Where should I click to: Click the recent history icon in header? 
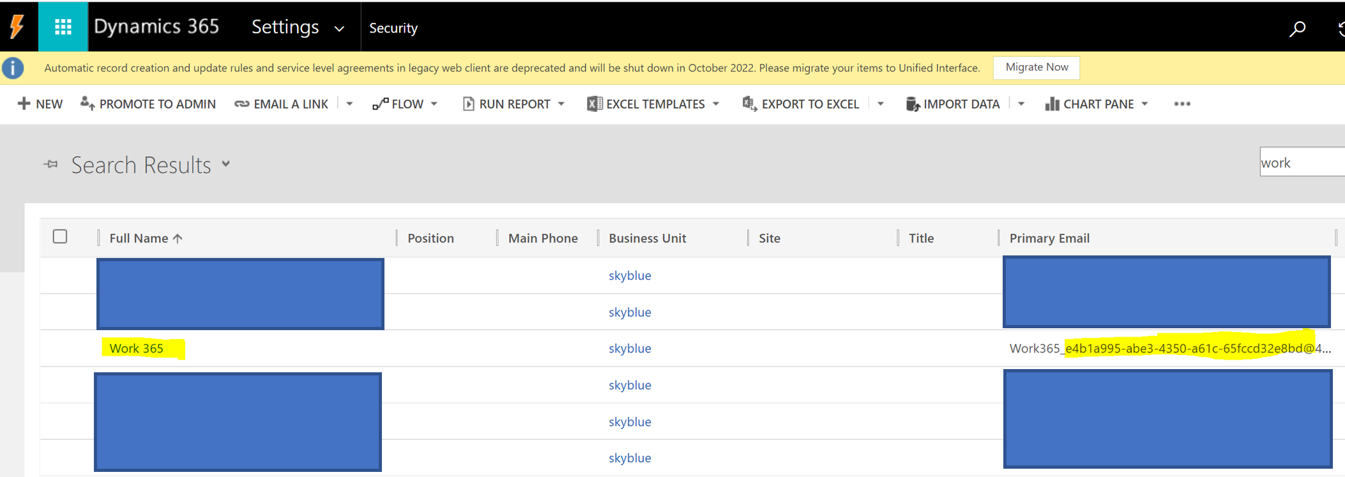point(1341,29)
